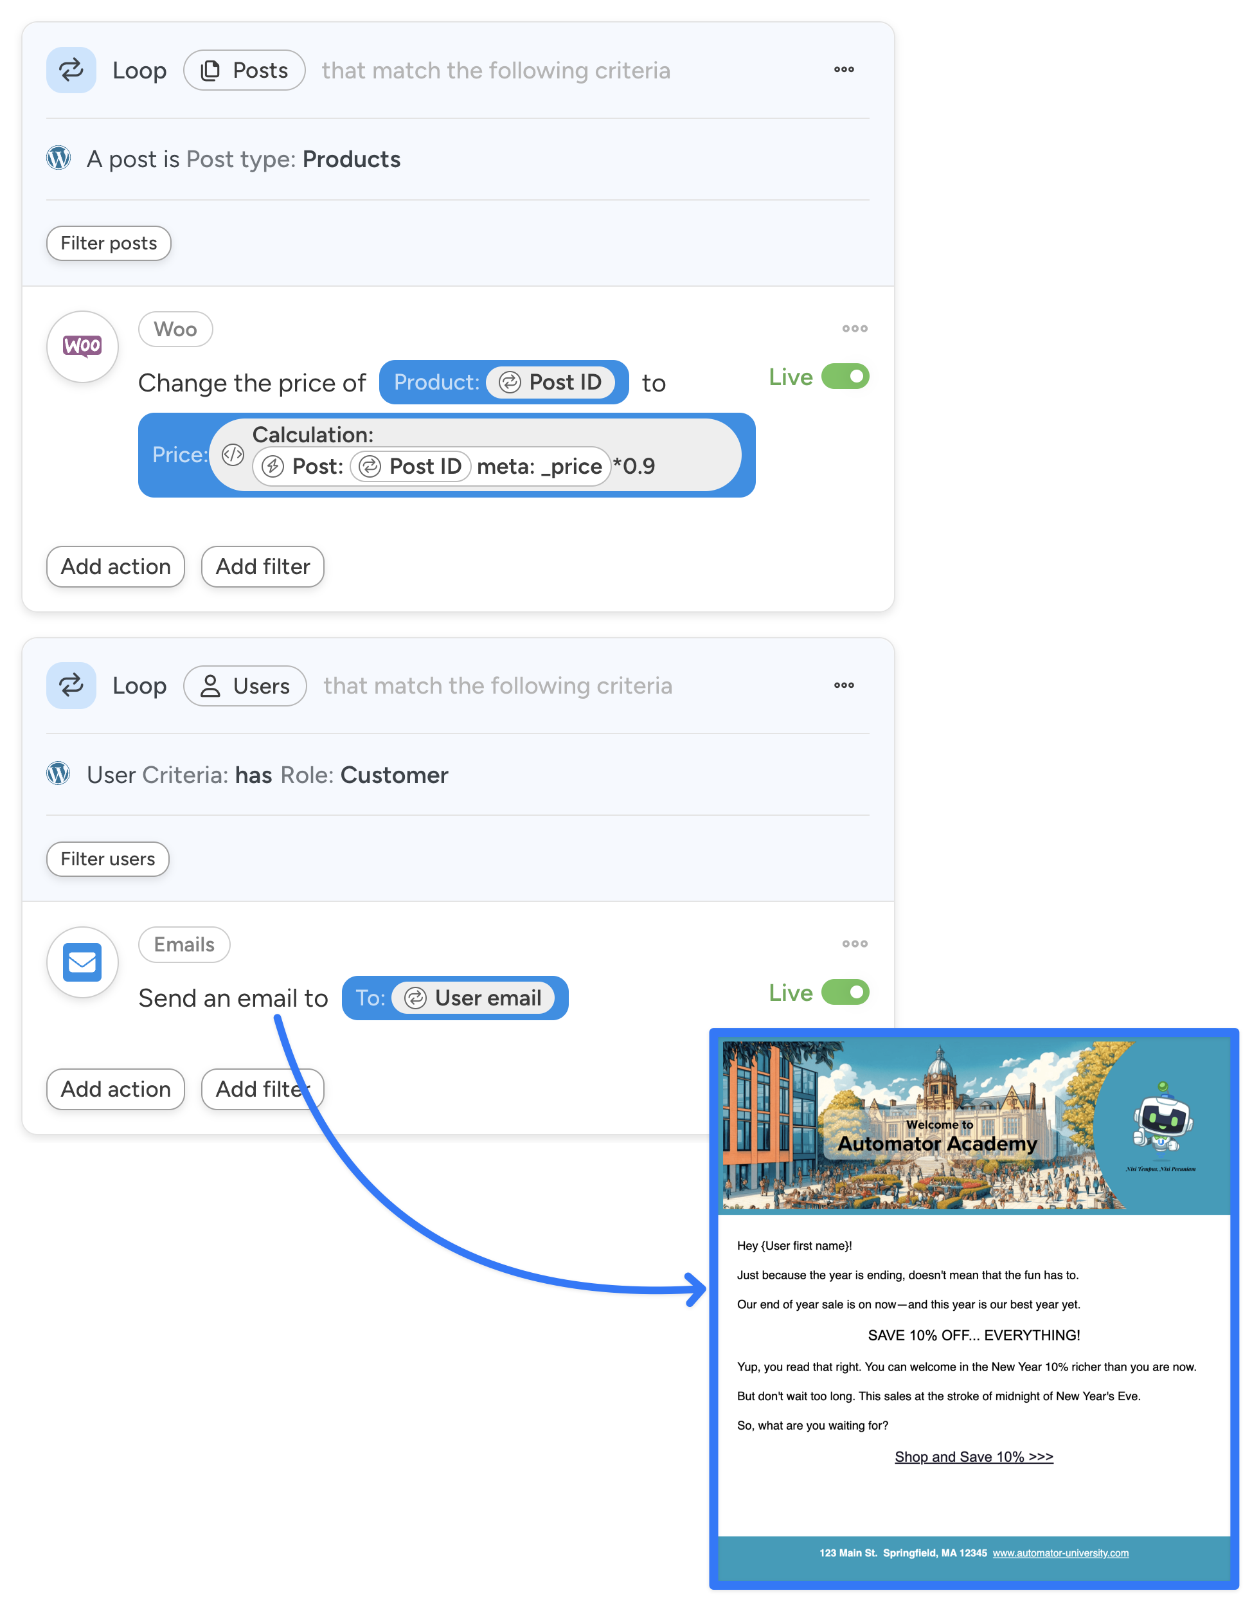
Task: Open three-dot menu of Posts loop
Action: coord(843,69)
